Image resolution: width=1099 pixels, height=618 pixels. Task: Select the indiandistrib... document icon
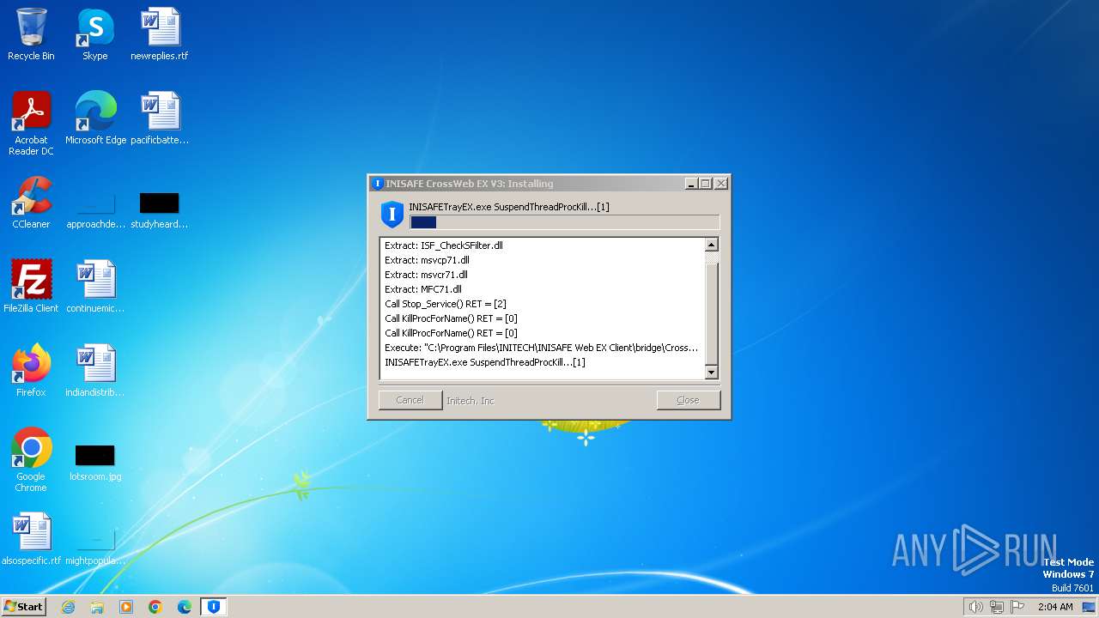pyautogui.click(x=95, y=371)
